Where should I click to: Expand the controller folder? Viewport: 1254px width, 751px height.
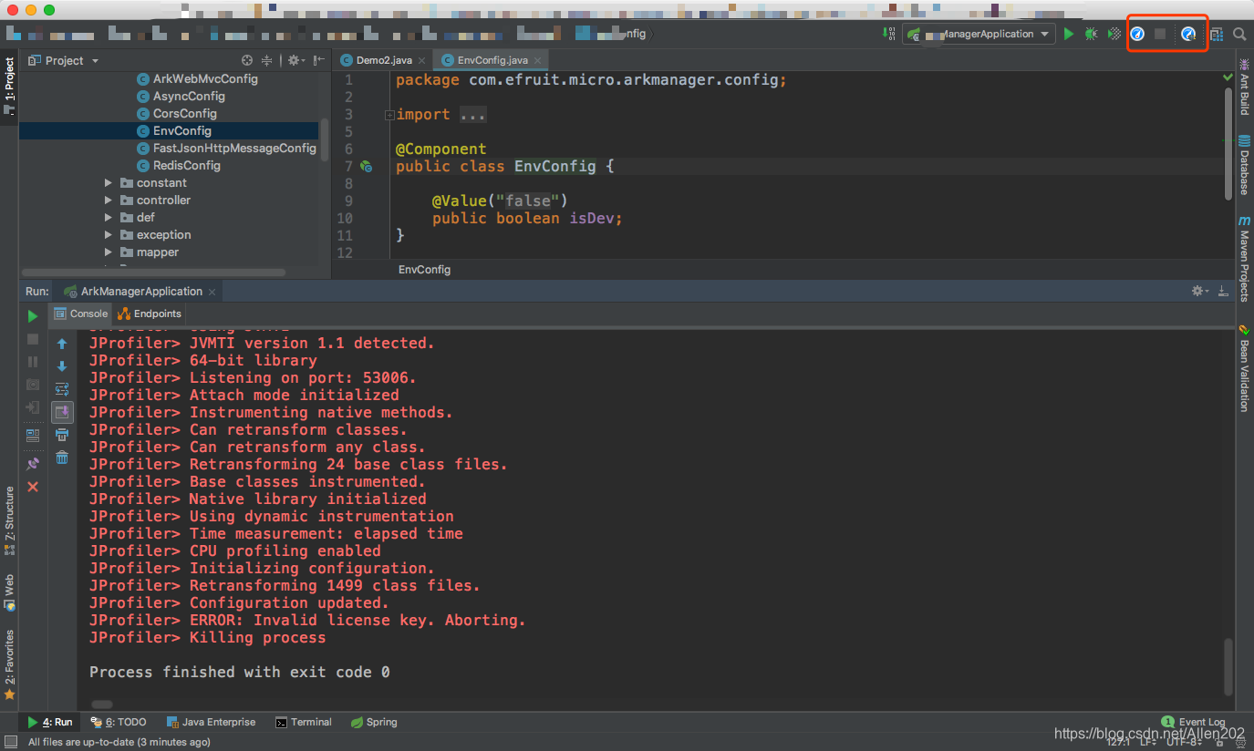coord(109,201)
